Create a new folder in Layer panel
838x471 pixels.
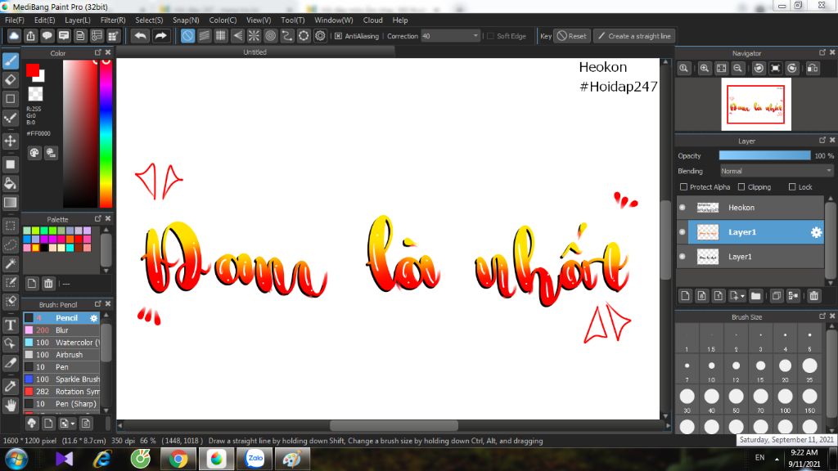pyautogui.click(x=755, y=296)
